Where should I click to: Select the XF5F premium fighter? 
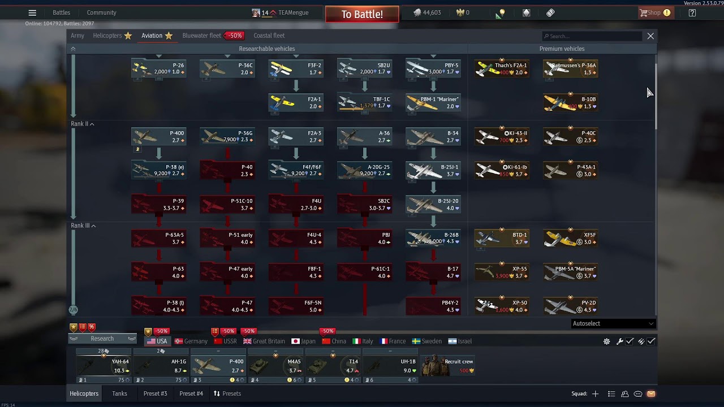click(x=570, y=238)
